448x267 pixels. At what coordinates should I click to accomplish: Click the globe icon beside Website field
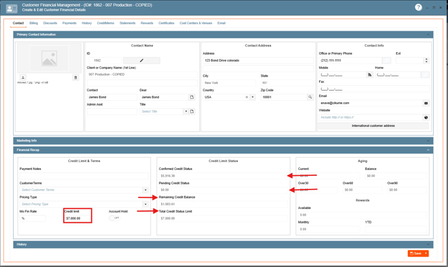[426, 117]
